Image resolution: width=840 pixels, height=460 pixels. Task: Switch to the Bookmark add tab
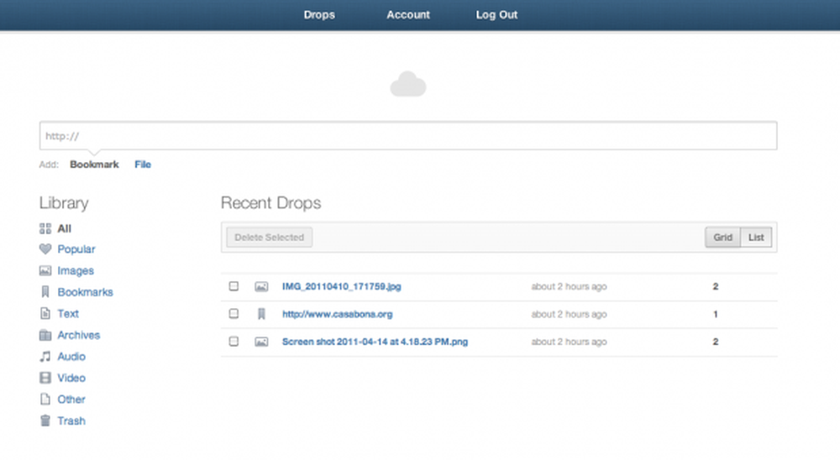pyautogui.click(x=94, y=165)
